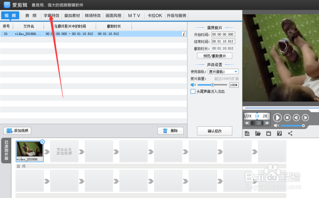This screenshot has height=198, width=319.
Task: Click the 截取时长 column header
Action: (114, 26)
